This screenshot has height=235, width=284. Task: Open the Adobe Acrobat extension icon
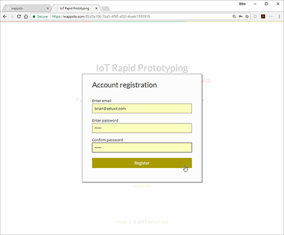263,16
